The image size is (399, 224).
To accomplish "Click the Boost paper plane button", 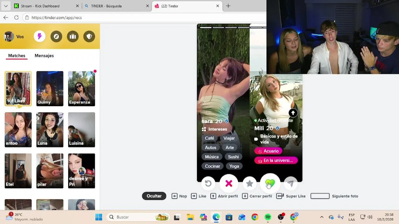I will [291, 184].
